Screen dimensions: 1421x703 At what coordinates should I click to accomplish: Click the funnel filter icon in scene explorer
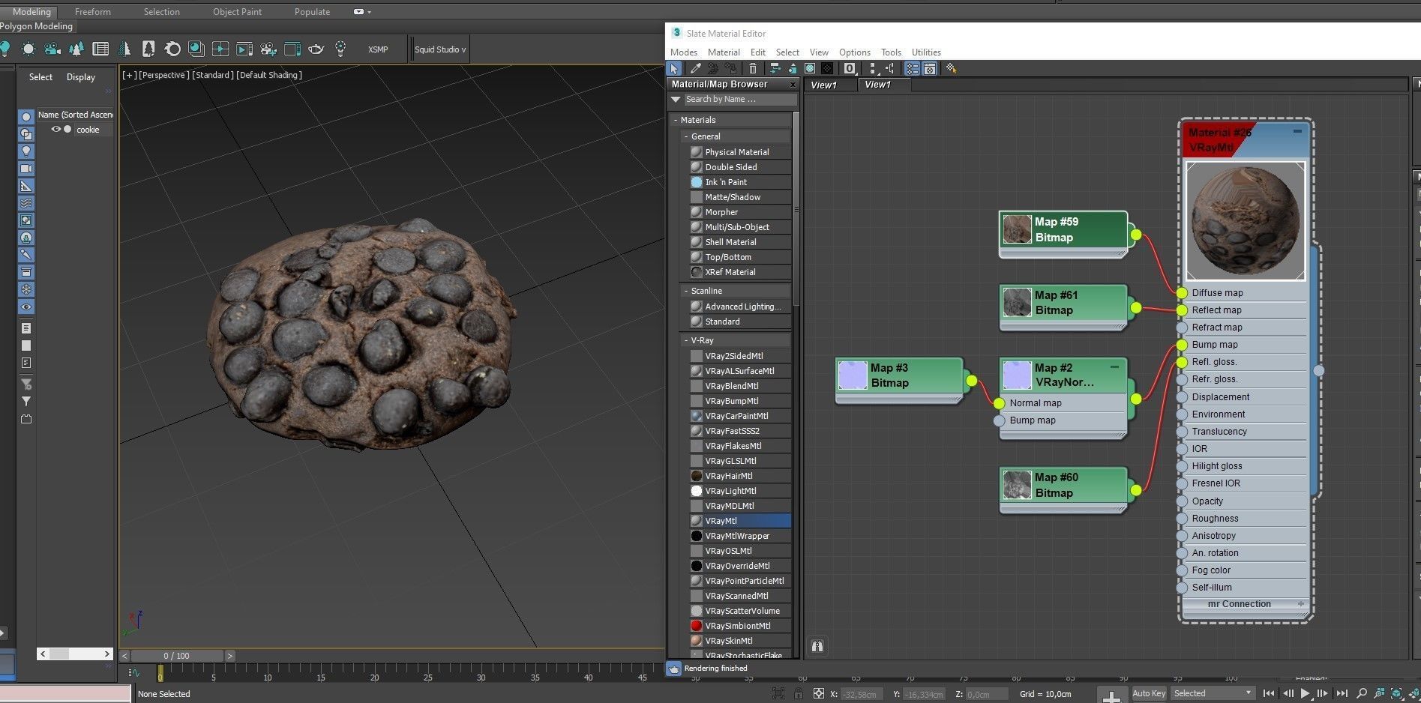(x=26, y=402)
